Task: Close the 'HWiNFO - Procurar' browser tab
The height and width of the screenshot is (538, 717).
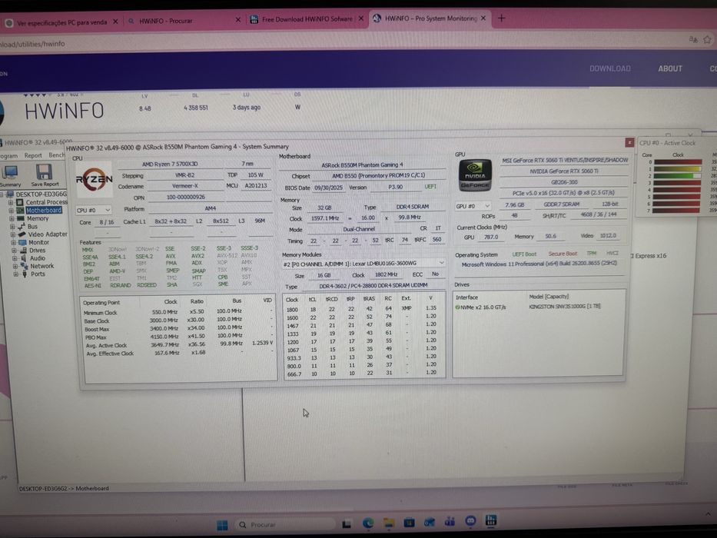Action: coord(237,20)
